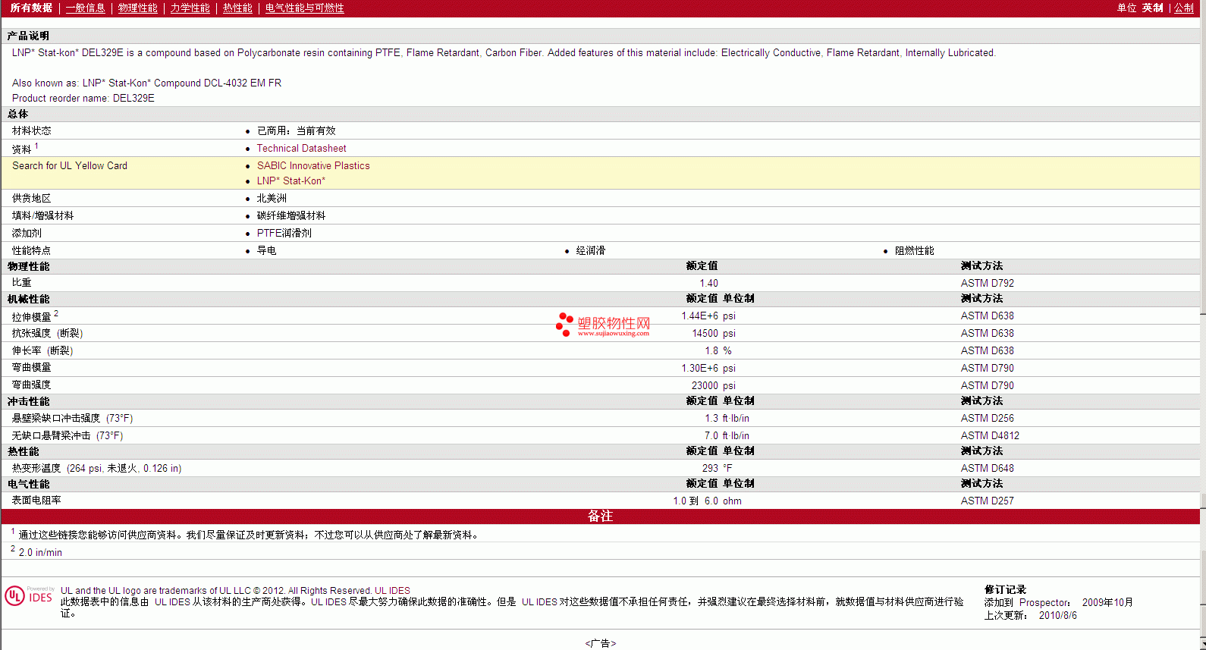The width and height of the screenshot is (1206, 650).
Task: Click the 阻燃性能 feature entry
Action: [x=914, y=251]
